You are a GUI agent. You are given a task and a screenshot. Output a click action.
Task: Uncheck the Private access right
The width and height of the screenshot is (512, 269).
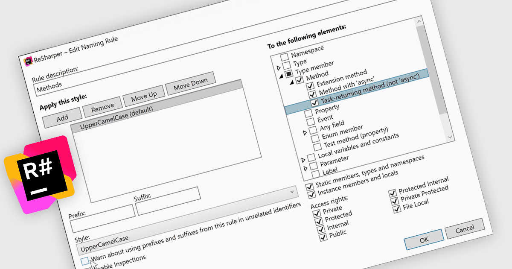pyautogui.click(x=316, y=213)
